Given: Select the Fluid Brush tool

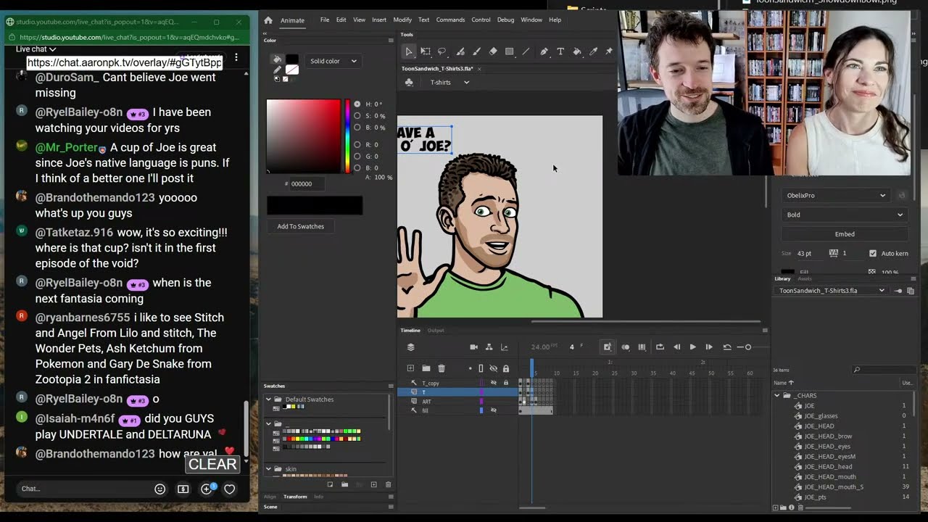Looking at the screenshot, I should (460, 51).
